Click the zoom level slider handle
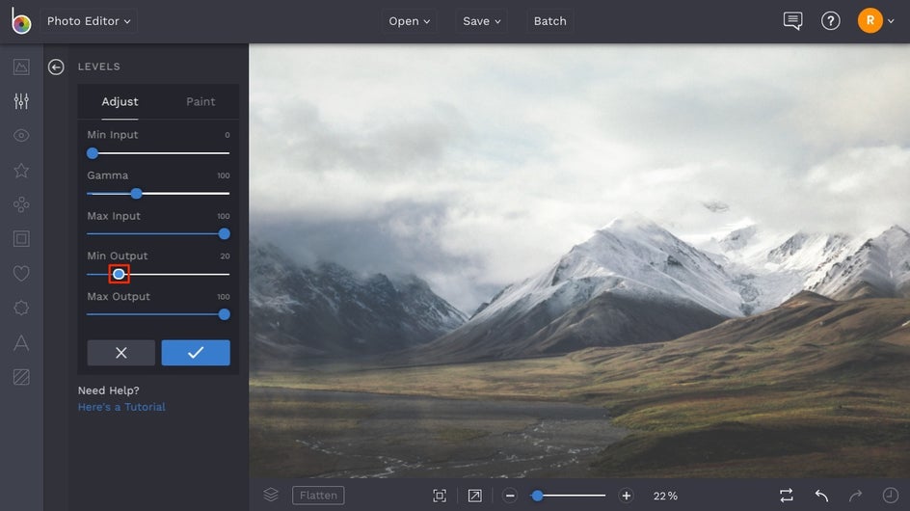The image size is (910, 511). pos(537,496)
